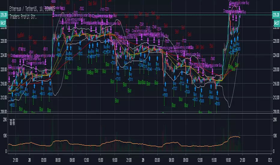Click the blue Buy arrow labeled +7707
This screenshot has height=165, width=280.
coord(175,78)
